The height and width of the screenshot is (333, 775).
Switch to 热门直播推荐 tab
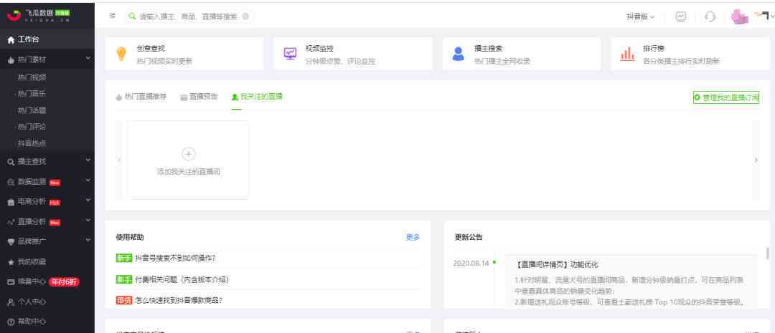coord(141,97)
